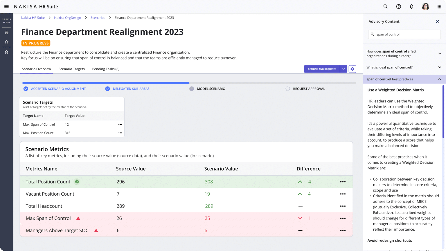446x251 pixels.
Task: Open the Actions and Requests dropdown arrow
Action: 344,69
